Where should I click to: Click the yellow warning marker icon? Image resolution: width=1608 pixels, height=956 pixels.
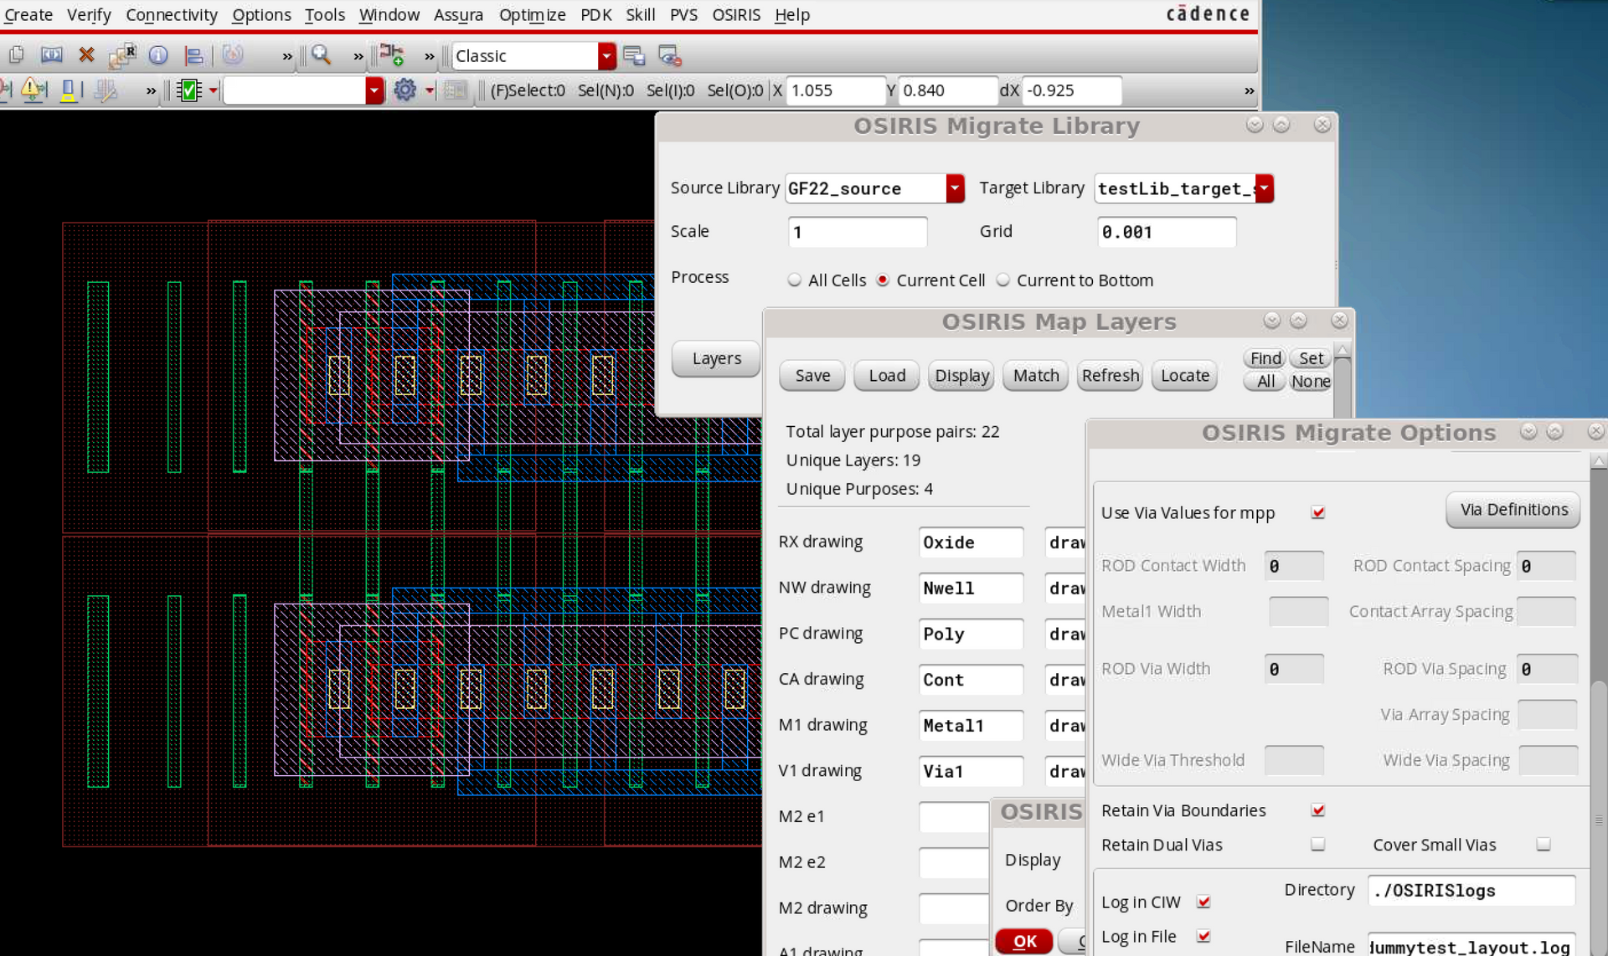pos(33,90)
